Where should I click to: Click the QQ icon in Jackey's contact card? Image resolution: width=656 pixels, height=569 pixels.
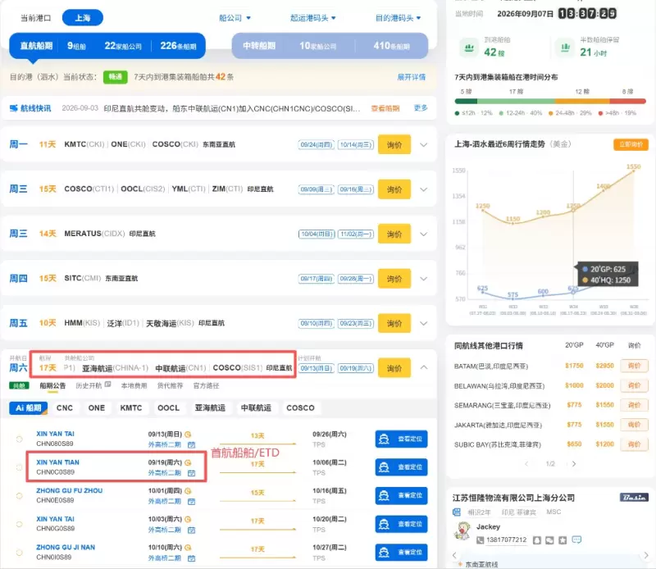[x=537, y=540]
